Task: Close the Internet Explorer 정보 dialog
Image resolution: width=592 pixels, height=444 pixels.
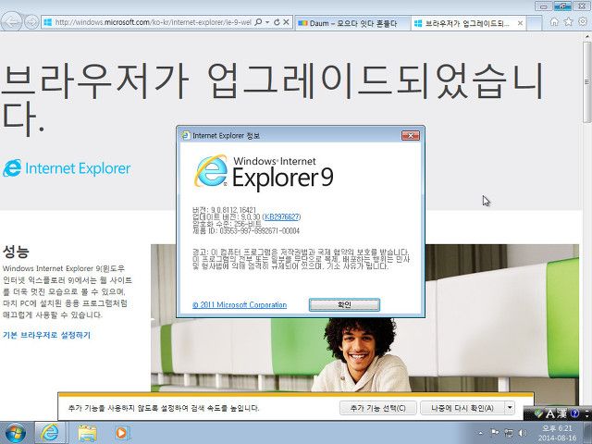Action: [411, 135]
